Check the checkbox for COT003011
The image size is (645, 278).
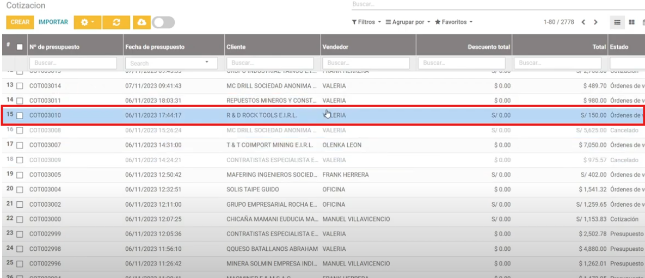click(20, 101)
